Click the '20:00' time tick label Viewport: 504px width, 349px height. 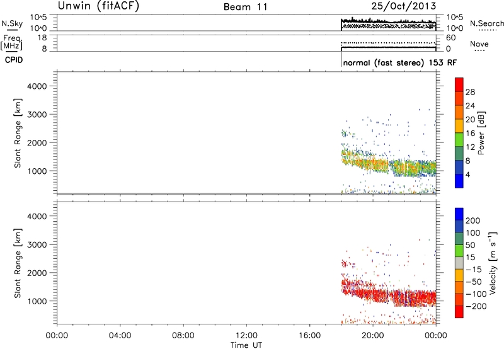click(x=373, y=336)
